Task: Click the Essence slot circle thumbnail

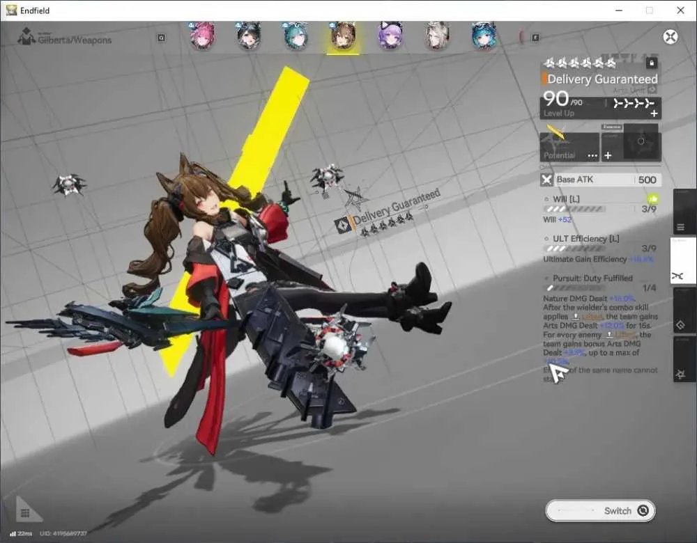Action: [641, 141]
